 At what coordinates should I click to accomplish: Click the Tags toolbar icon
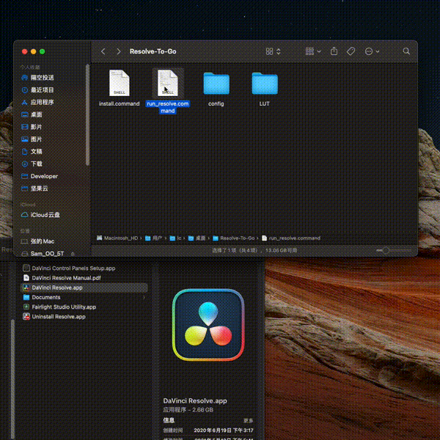(351, 51)
